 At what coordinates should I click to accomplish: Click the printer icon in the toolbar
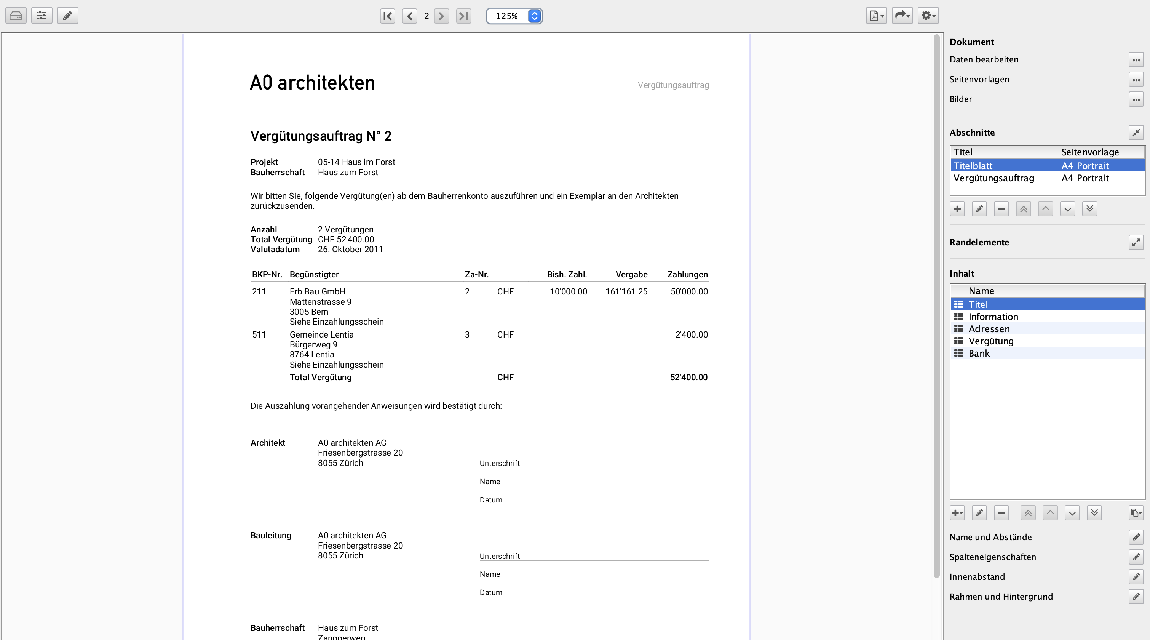(16, 16)
